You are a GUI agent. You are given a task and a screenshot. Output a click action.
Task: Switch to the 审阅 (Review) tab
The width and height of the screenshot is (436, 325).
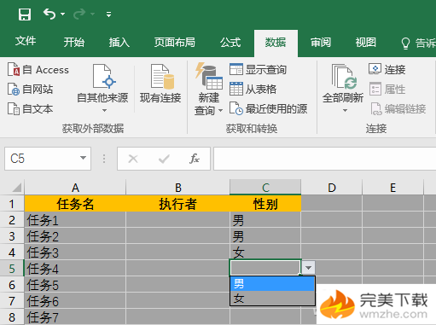(321, 43)
